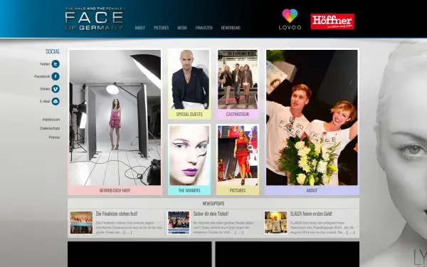Open headline ELAIZA feiern erstes Gold!
This screenshot has height=267, width=427.
(311, 214)
